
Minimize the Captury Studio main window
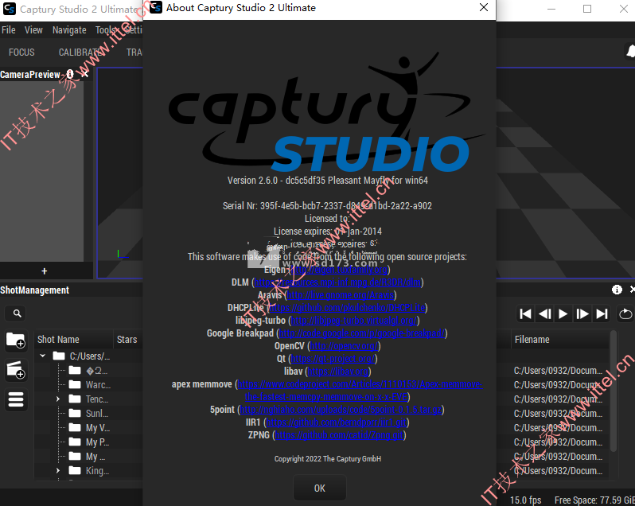coord(551,9)
